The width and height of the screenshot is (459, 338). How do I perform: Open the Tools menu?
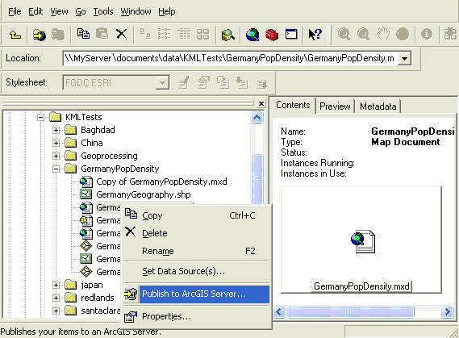pyautogui.click(x=103, y=11)
